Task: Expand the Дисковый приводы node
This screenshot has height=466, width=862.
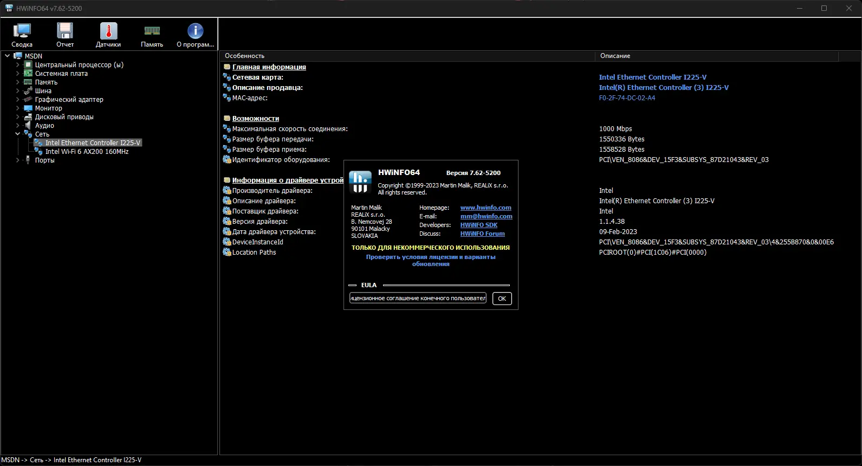Action: pyautogui.click(x=17, y=116)
